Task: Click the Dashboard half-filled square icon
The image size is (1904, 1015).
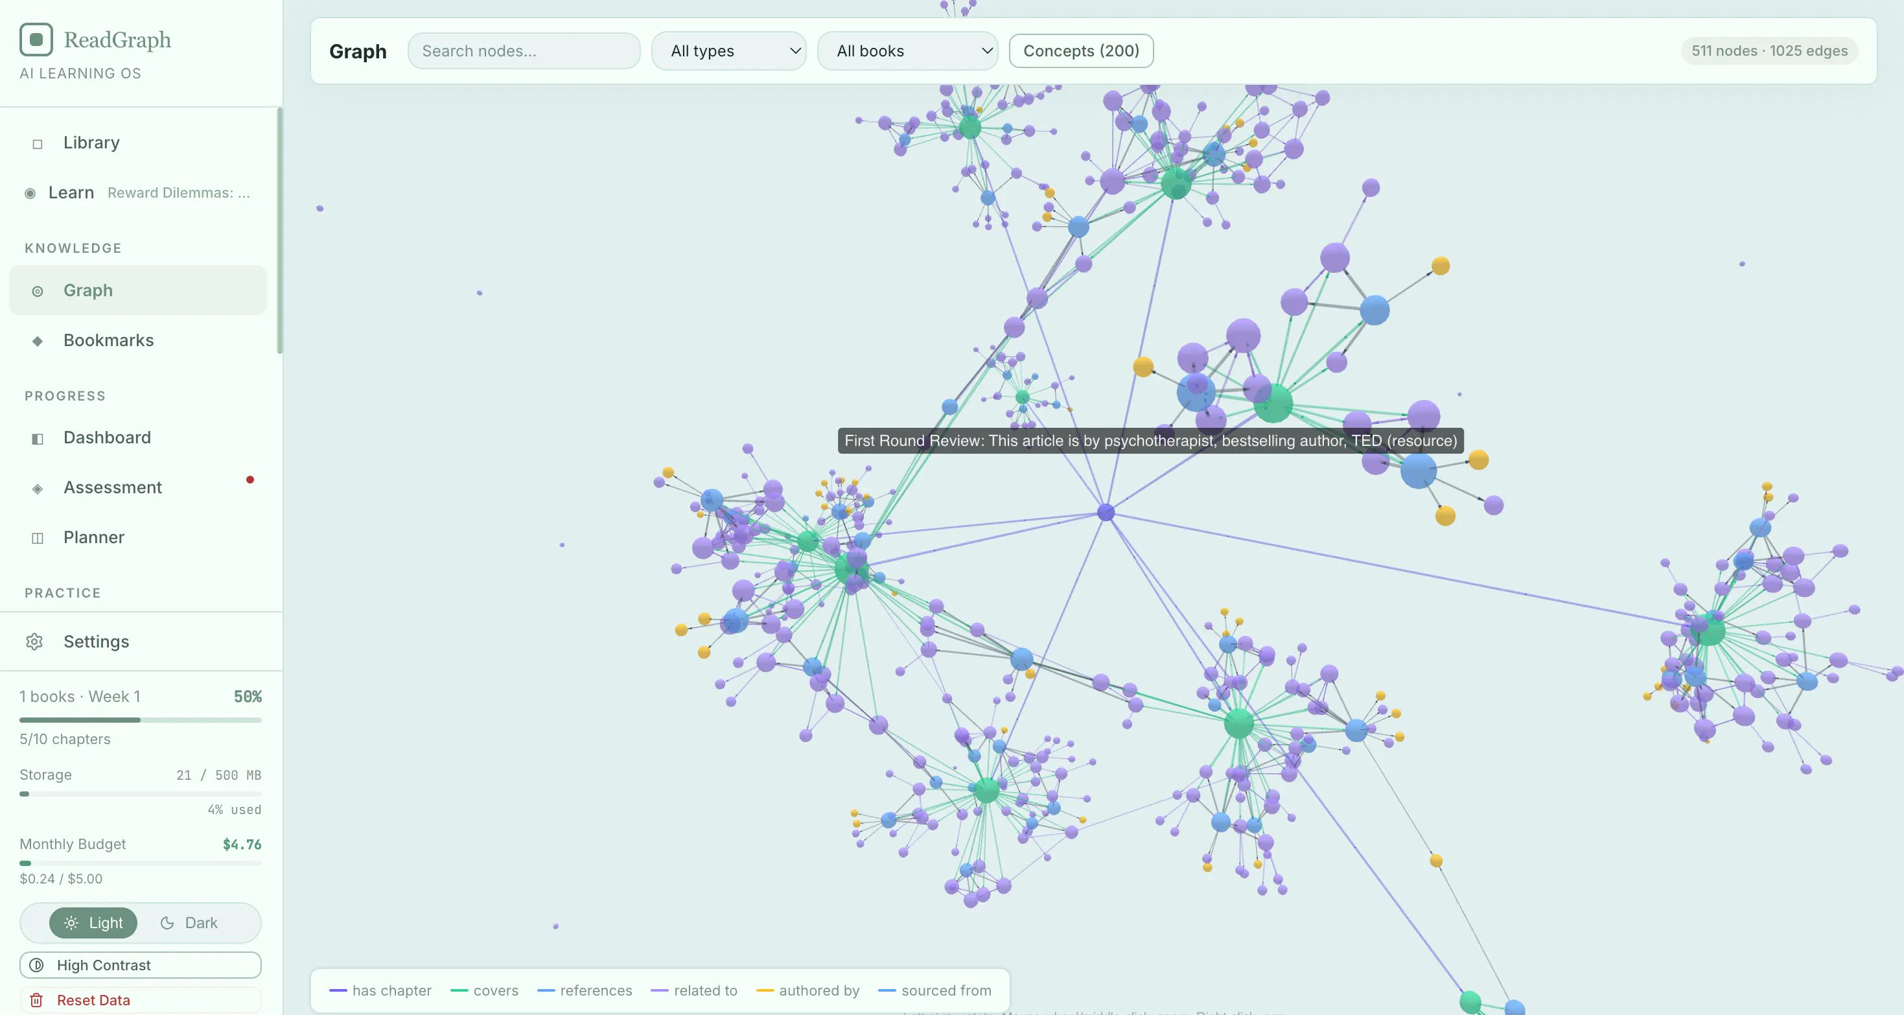Action: click(x=38, y=438)
